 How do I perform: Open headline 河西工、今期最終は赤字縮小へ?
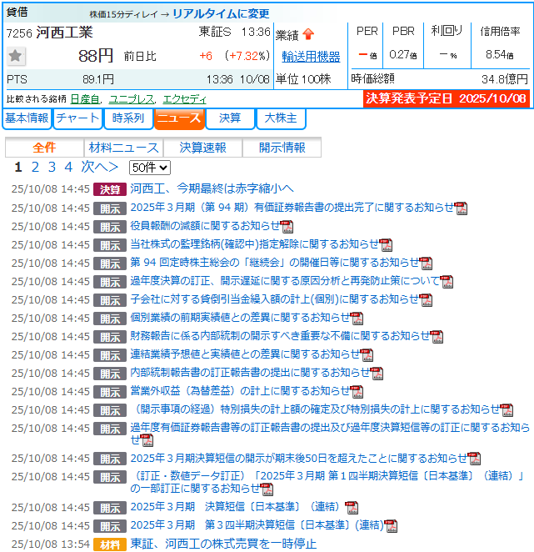click(x=212, y=189)
